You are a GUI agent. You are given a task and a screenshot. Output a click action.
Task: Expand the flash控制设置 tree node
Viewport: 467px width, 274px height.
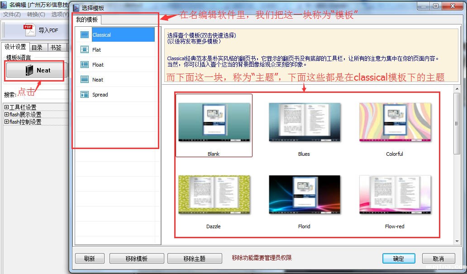coord(6,122)
